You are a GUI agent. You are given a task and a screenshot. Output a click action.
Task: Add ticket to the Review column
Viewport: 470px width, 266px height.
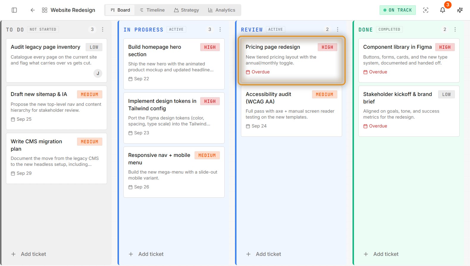[264, 254]
